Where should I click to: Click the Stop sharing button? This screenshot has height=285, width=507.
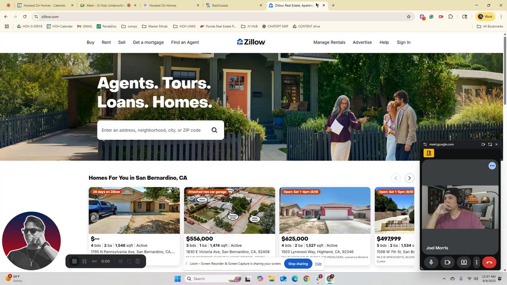[298, 264]
